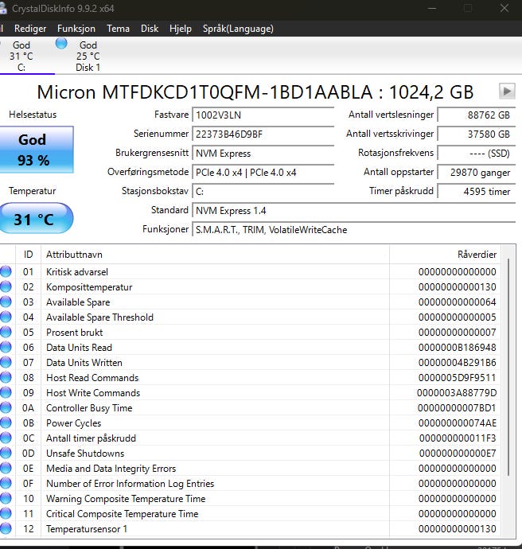Click power-on hours 4595 timer
Screen dimensions: 522x549
pyautogui.click(x=477, y=192)
